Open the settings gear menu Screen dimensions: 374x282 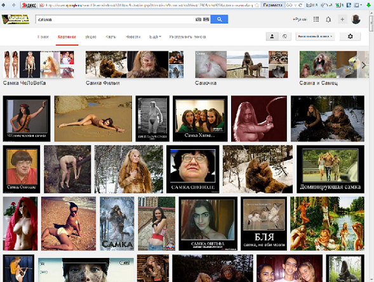350,36
